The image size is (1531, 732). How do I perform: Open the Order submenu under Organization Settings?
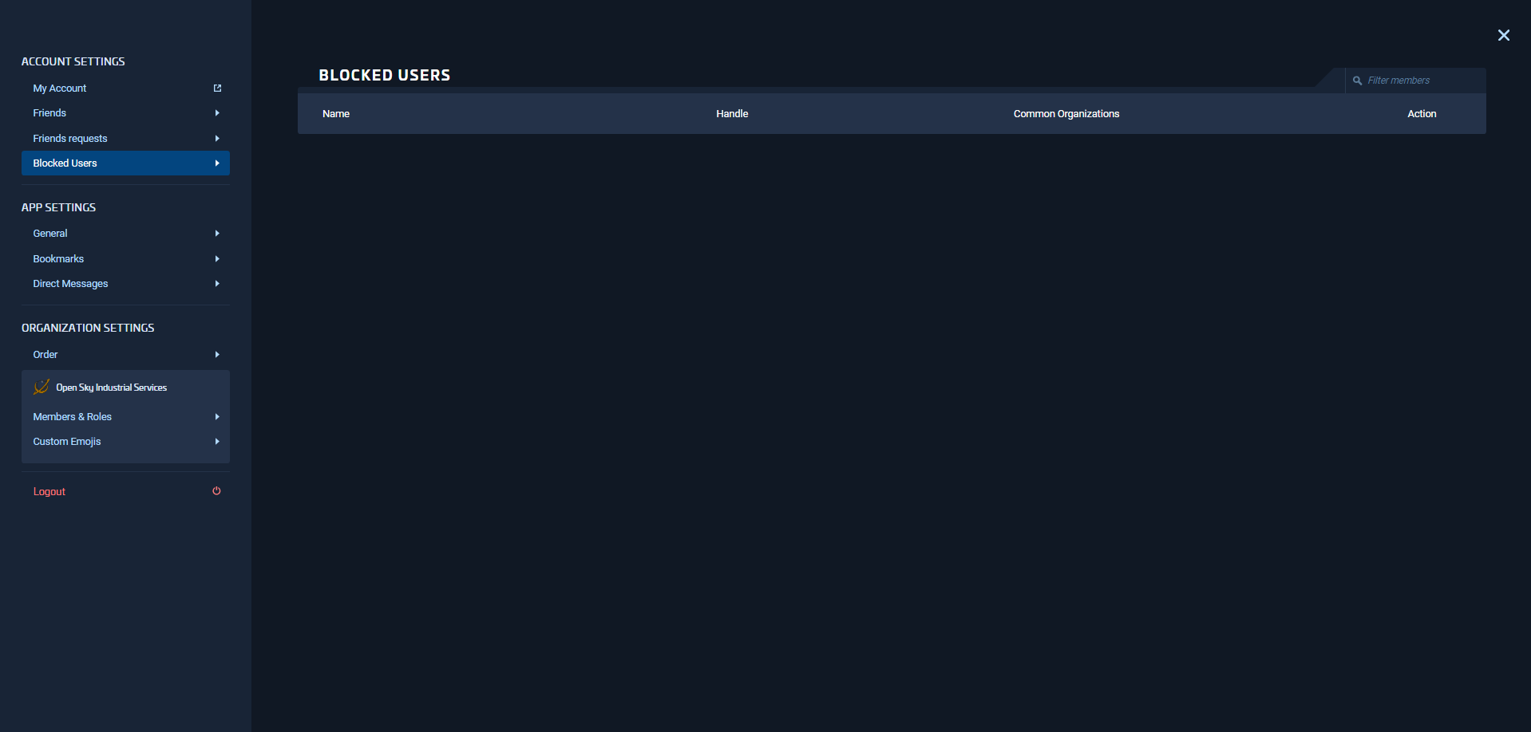click(x=216, y=354)
